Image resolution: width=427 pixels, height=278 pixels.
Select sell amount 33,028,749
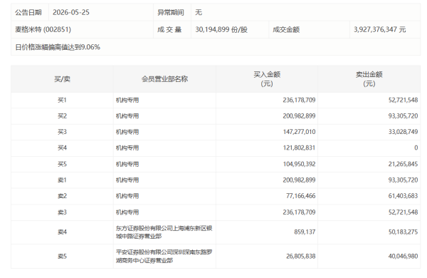[403, 132]
